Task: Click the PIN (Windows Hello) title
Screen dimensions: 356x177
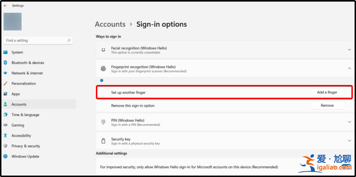Action: point(128,120)
